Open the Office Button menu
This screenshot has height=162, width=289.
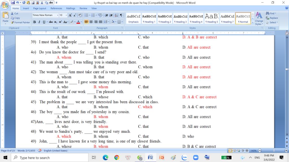pos(5,5)
